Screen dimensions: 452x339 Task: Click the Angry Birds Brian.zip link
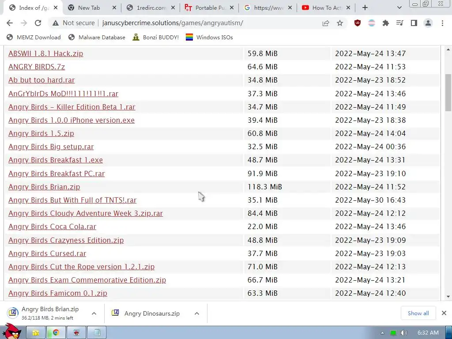pyautogui.click(x=44, y=187)
